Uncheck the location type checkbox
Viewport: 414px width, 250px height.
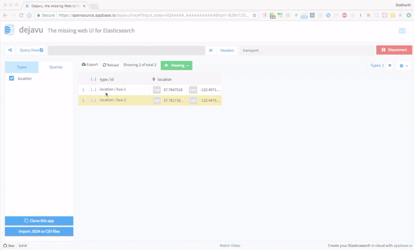coord(11,78)
